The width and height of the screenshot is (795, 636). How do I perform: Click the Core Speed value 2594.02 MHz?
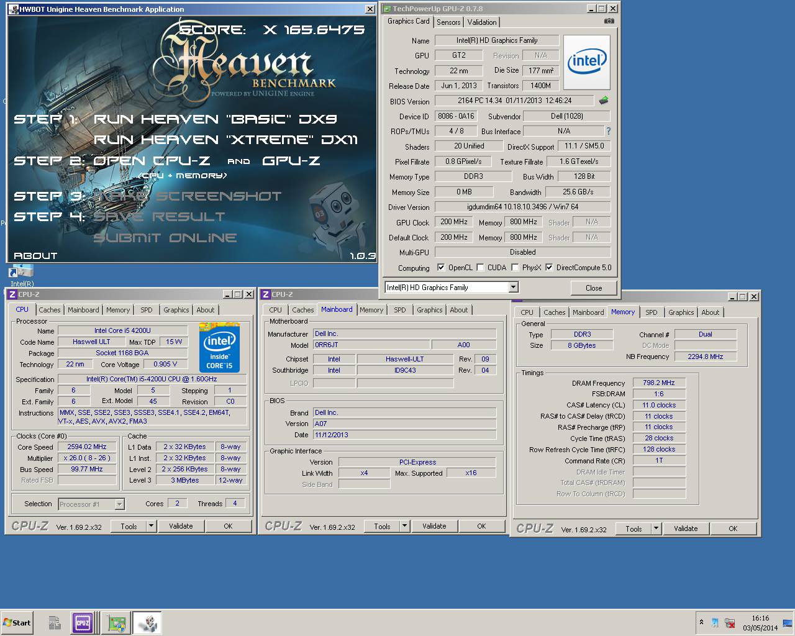tap(87, 447)
